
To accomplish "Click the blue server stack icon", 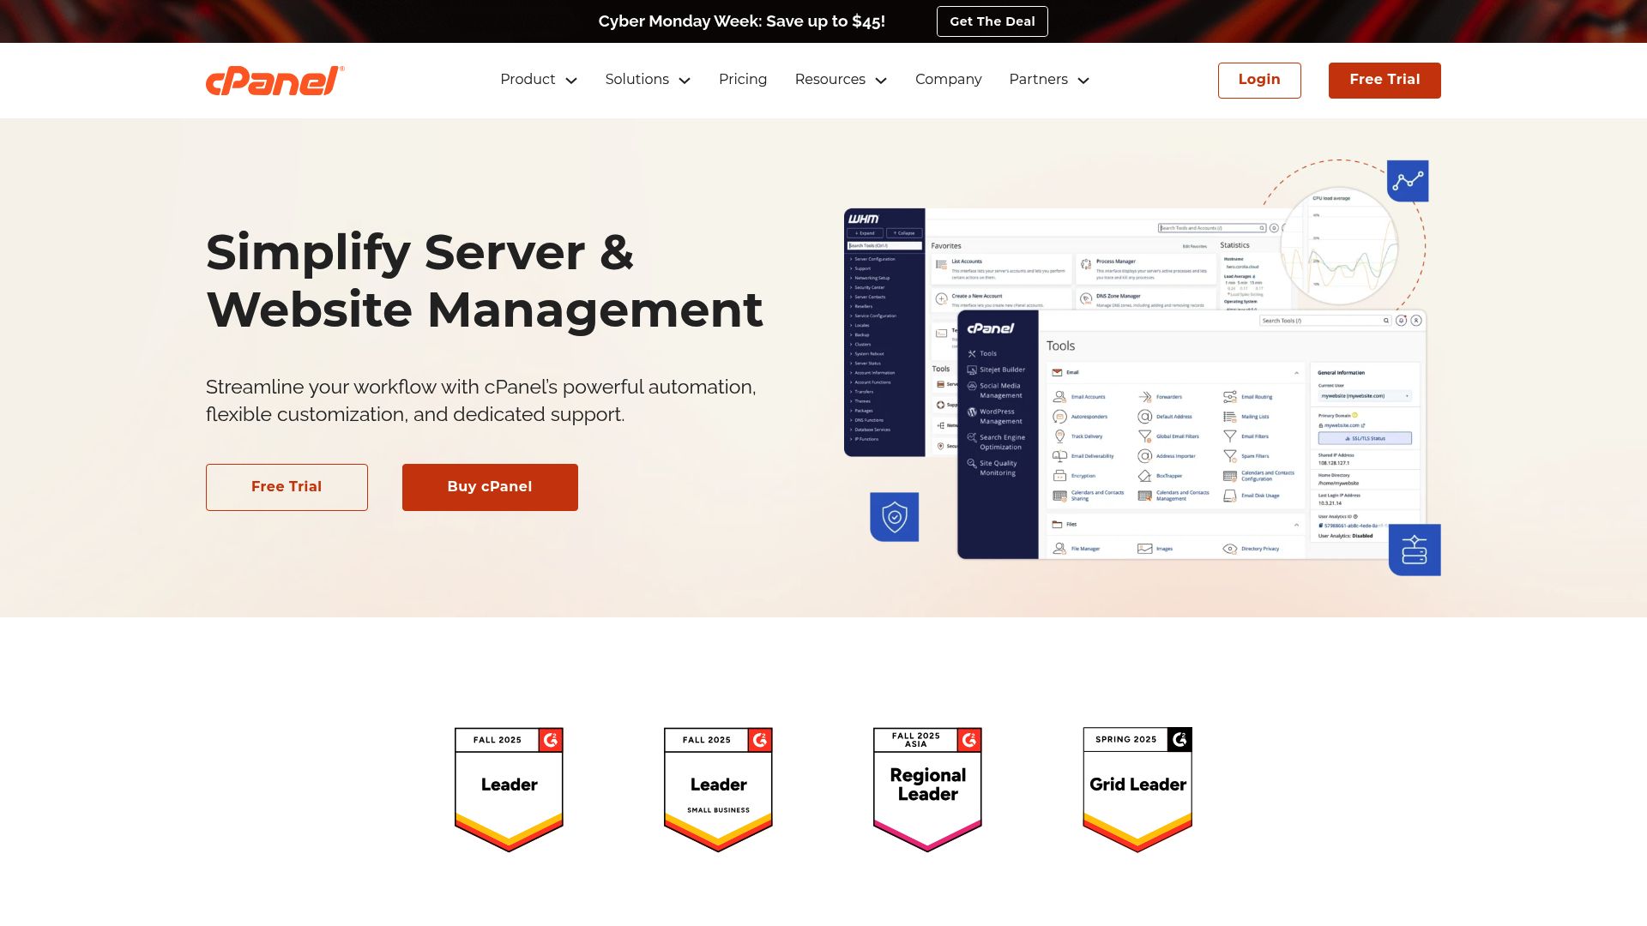I will point(1414,550).
